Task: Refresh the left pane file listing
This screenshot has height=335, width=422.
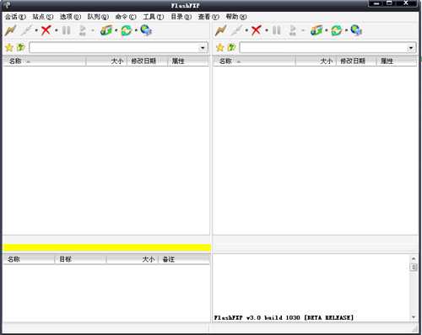Action: (x=127, y=30)
